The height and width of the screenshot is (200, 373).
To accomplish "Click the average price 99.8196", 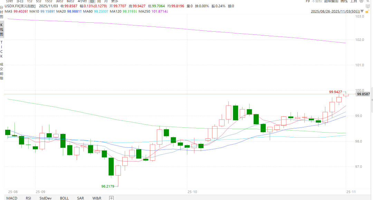I will 178,6.
